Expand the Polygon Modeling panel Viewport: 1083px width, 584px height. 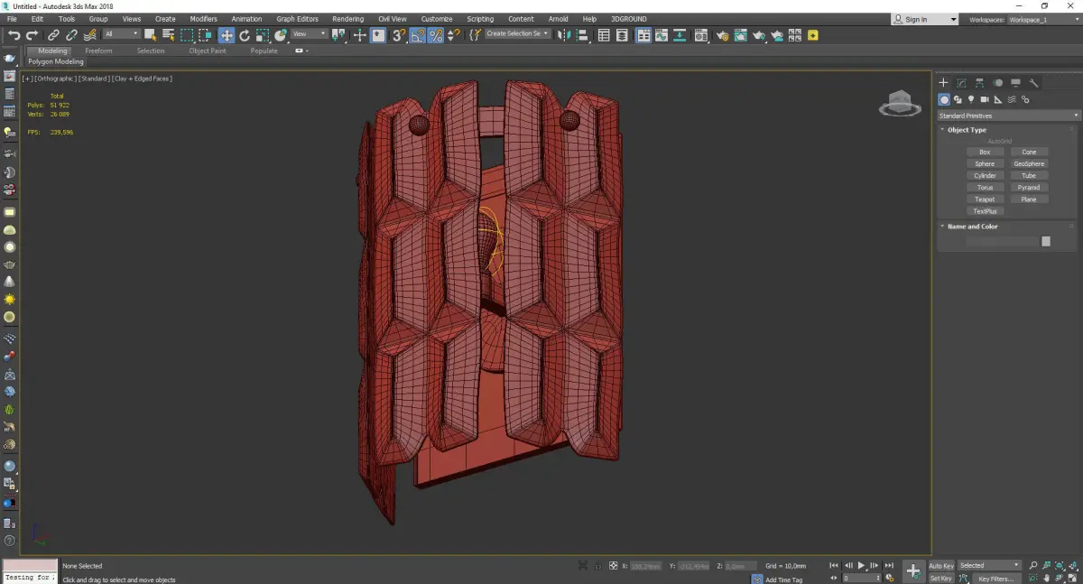56,62
